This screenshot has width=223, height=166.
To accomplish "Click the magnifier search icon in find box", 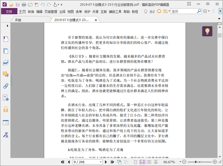I will click(199, 11).
